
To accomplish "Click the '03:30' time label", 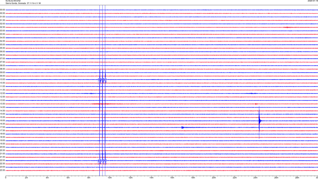I will pos(2,34).
